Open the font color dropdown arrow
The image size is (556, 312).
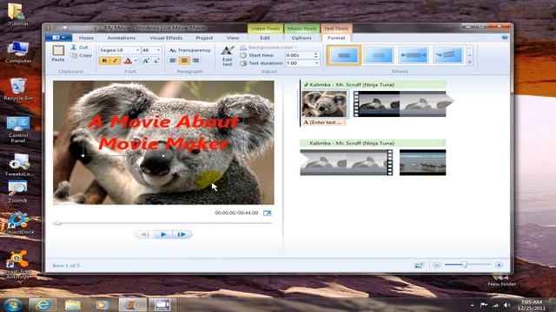(136, 61)
